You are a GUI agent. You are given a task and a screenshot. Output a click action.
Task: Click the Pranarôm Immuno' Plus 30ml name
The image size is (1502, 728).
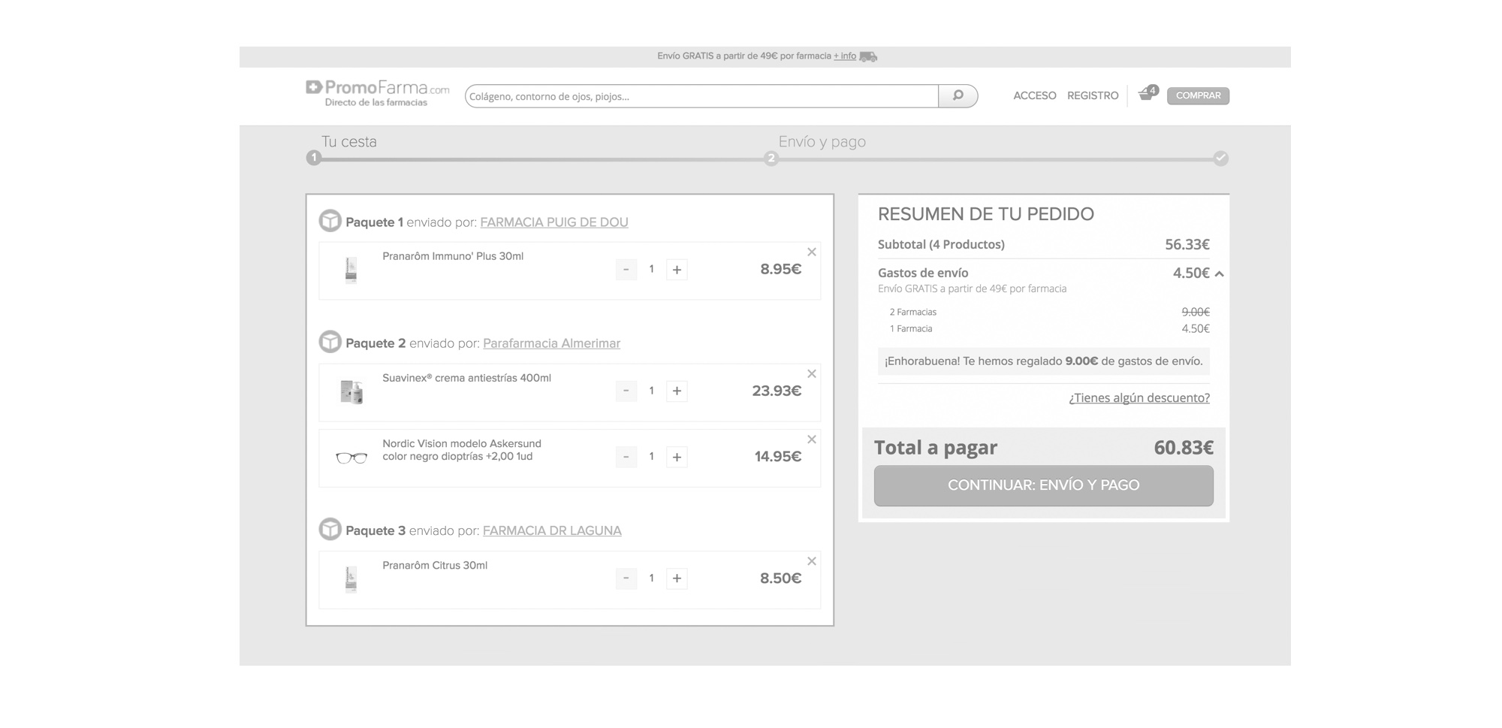453,256
